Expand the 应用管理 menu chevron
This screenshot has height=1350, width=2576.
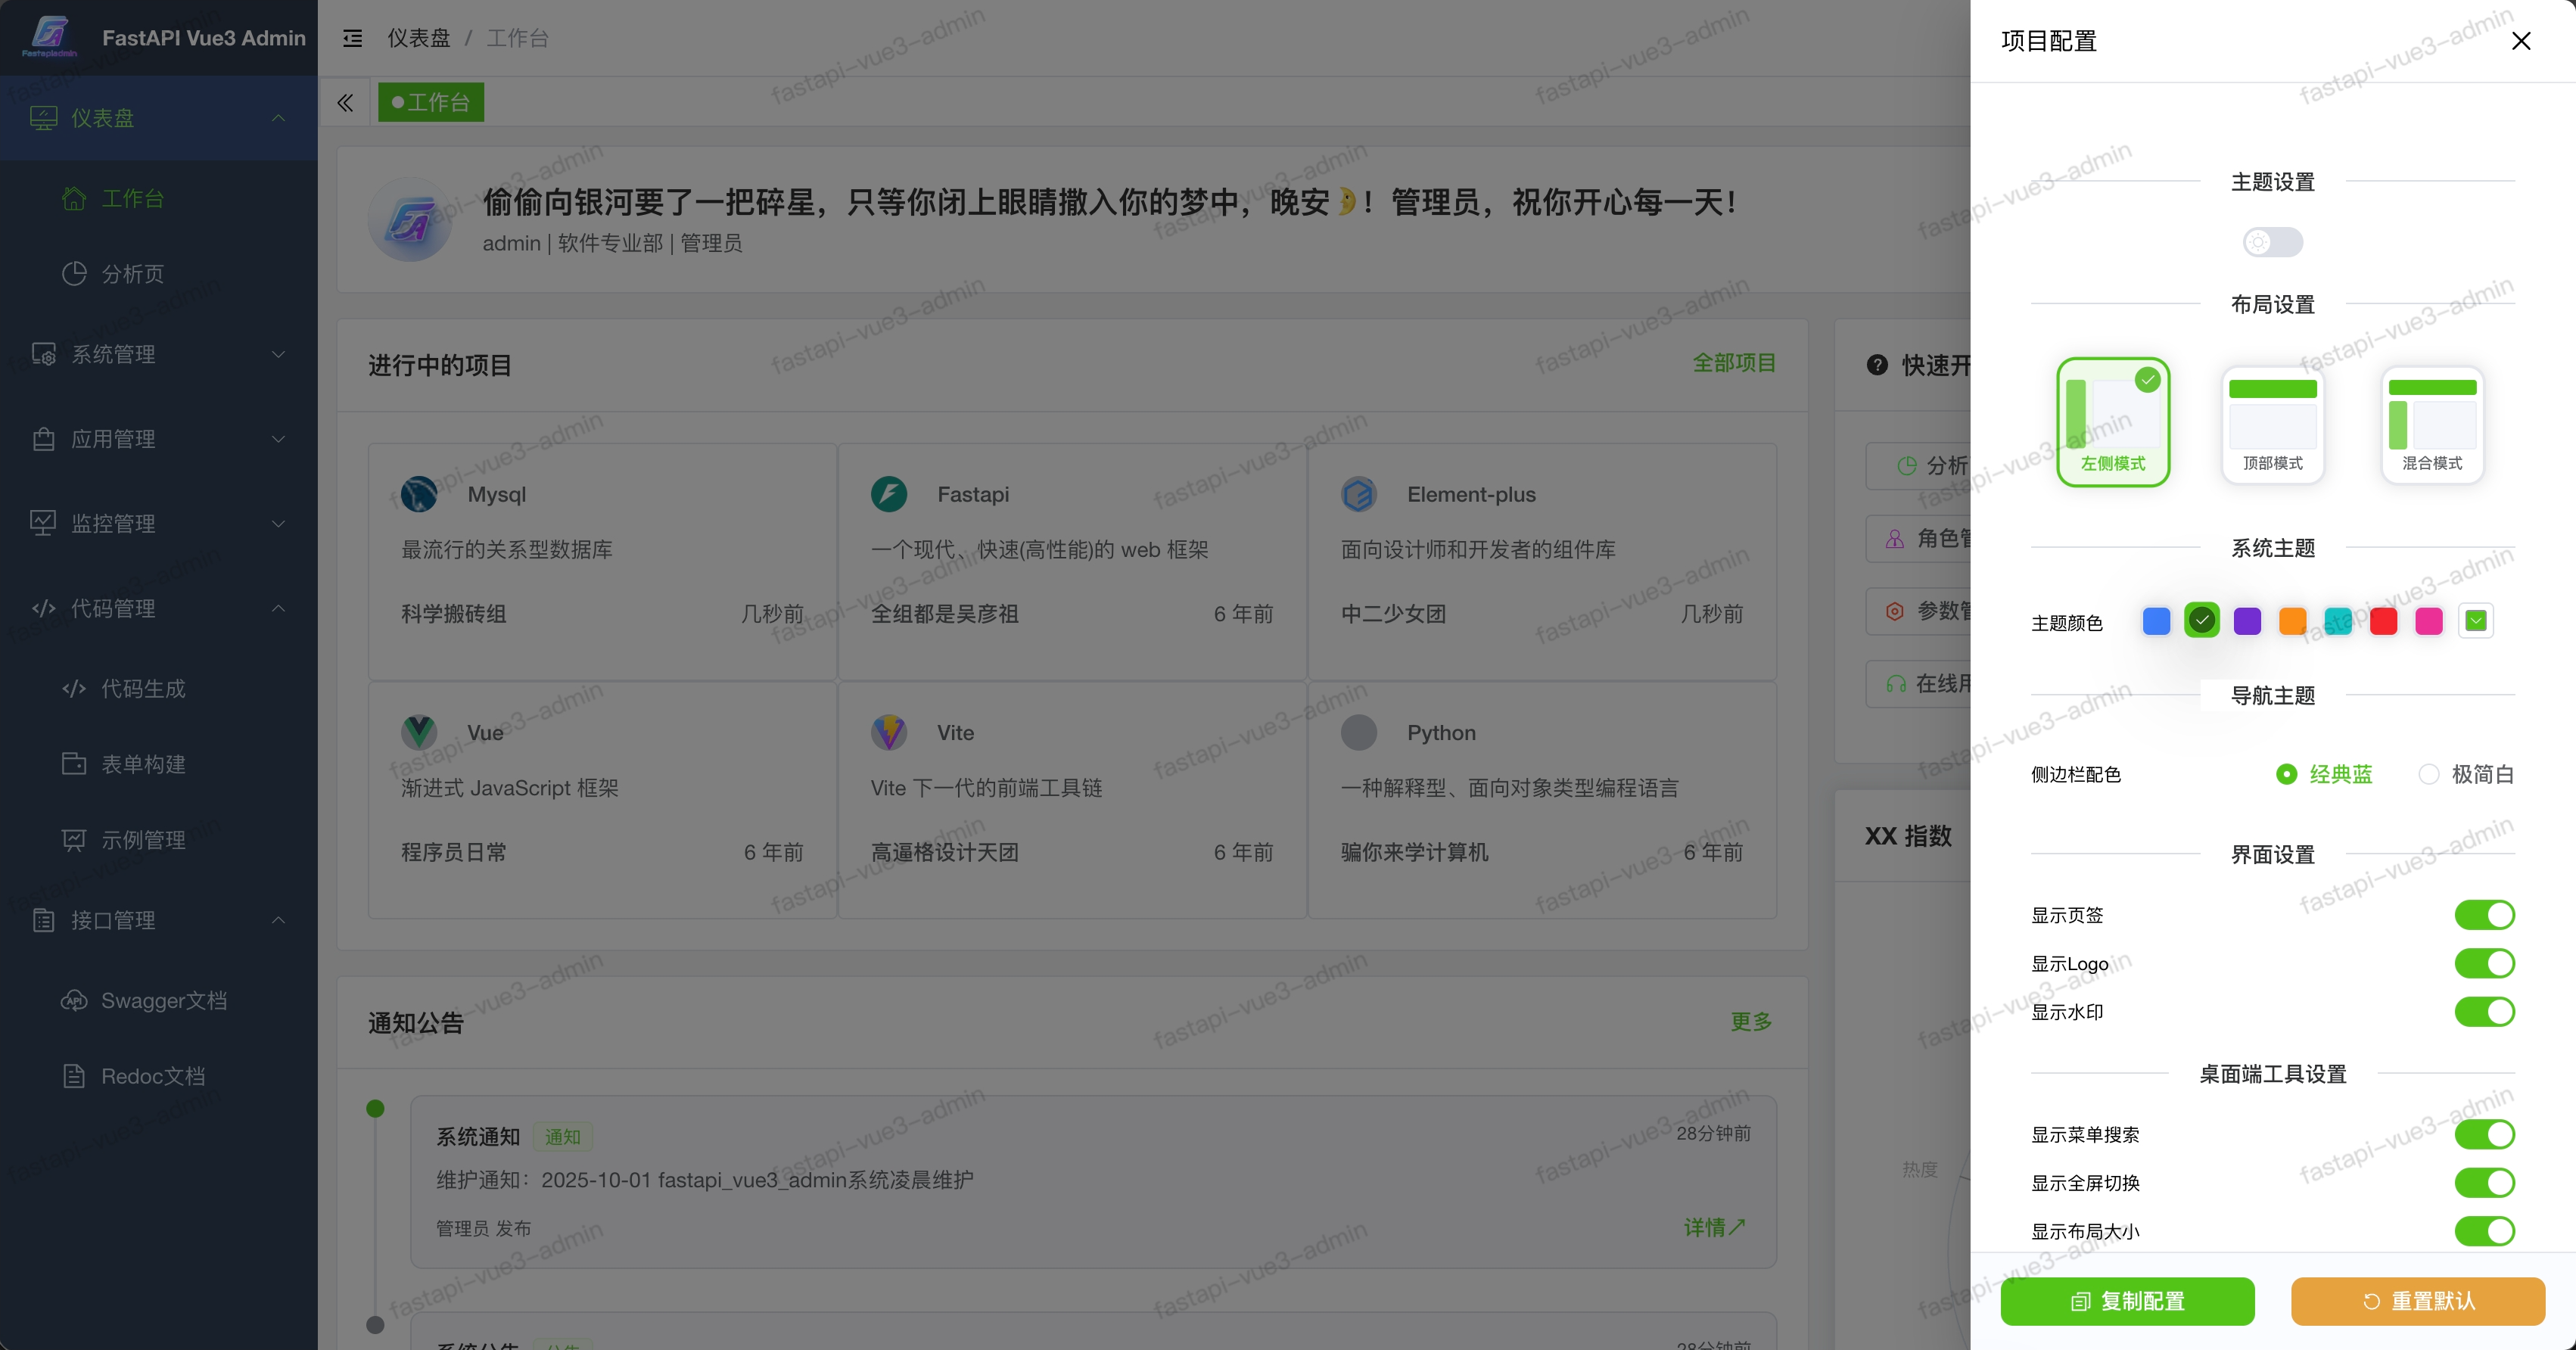click(278, 439)
